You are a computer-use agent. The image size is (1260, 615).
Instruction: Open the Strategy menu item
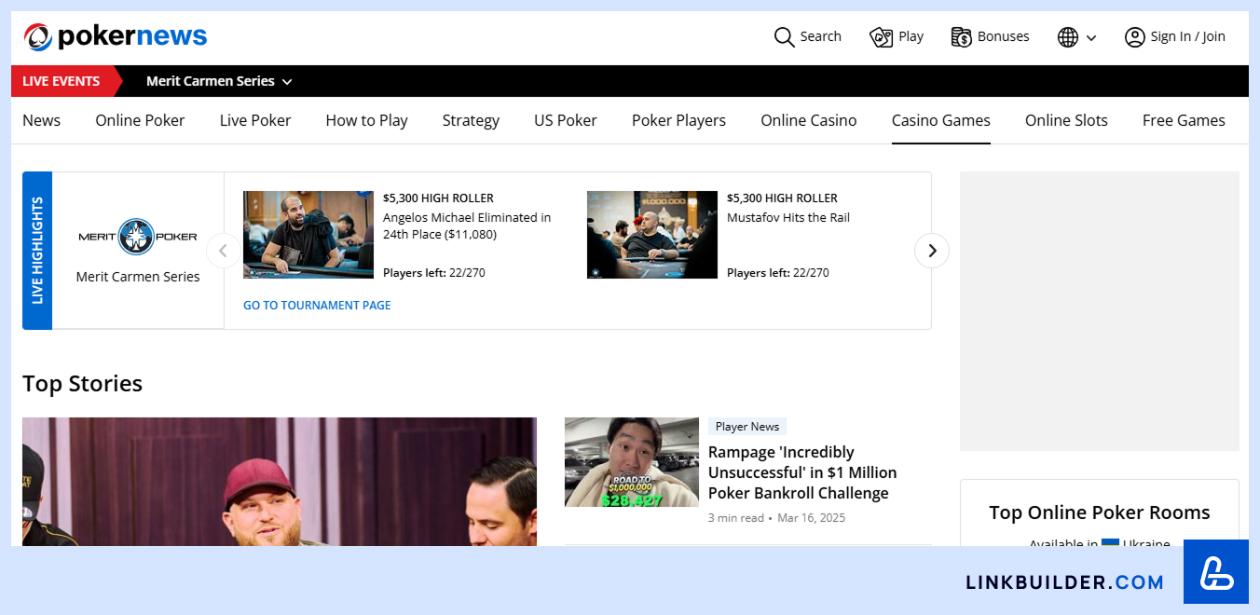(x=471, y=120)
